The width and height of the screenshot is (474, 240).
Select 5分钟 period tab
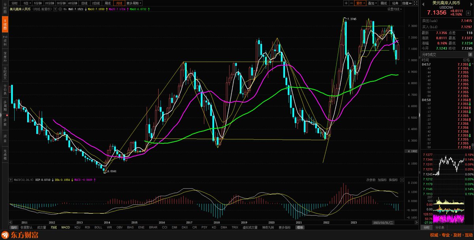click(x=38, y=3)
